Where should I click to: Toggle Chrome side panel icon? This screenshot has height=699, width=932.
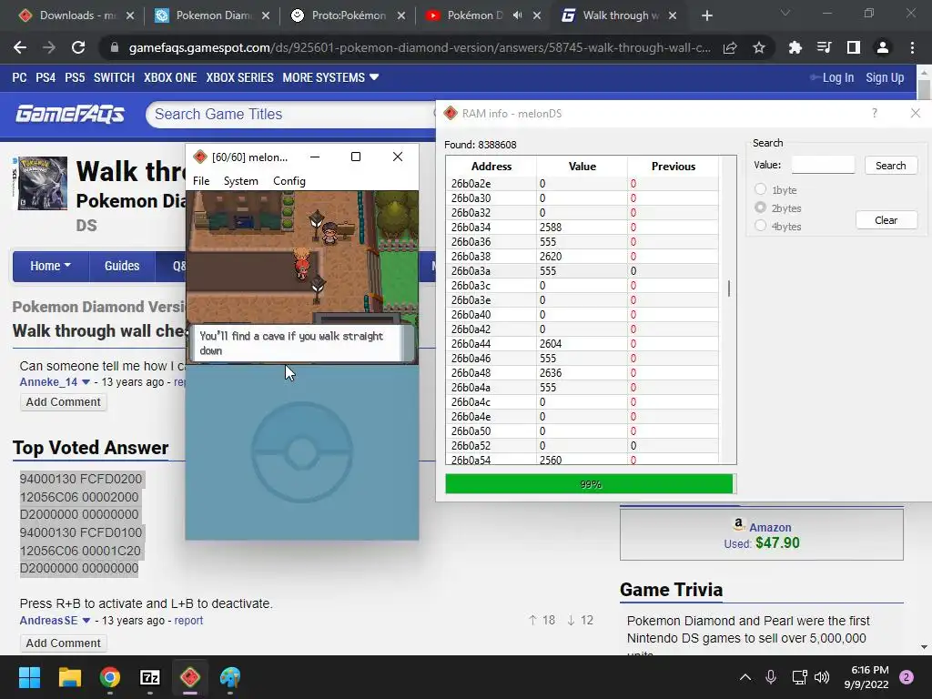pyautogui.click(x=853, y=47)
